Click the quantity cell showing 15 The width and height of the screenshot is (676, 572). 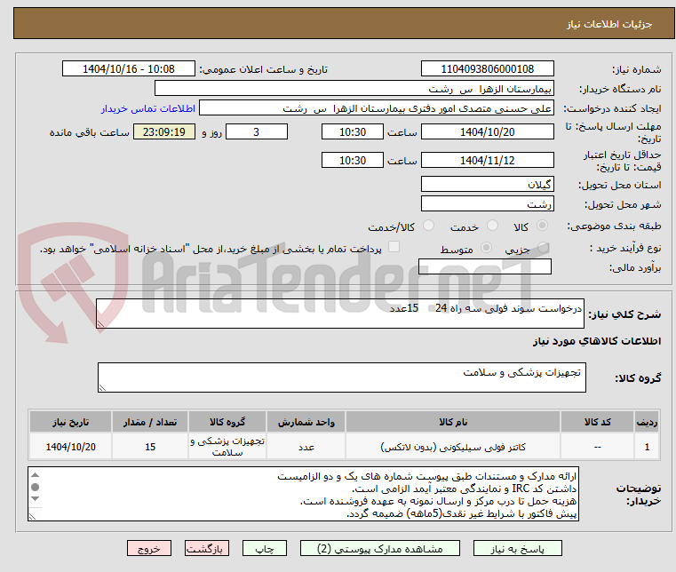(x=150, y=447)
